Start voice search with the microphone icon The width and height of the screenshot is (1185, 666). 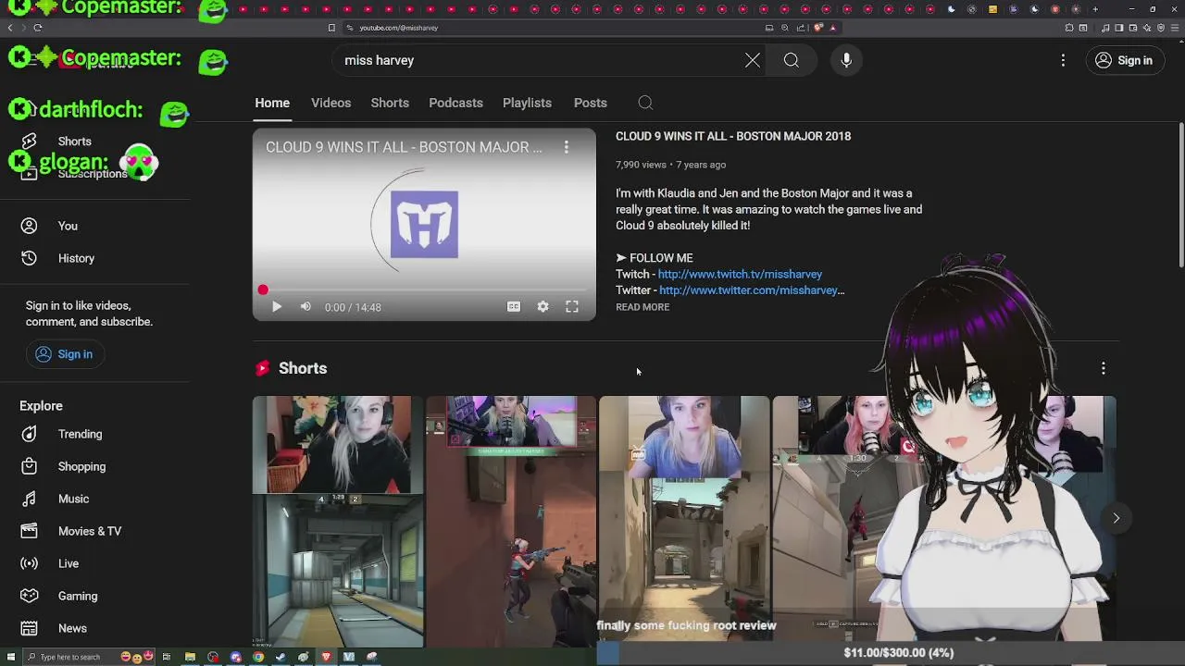coord(846,60)
